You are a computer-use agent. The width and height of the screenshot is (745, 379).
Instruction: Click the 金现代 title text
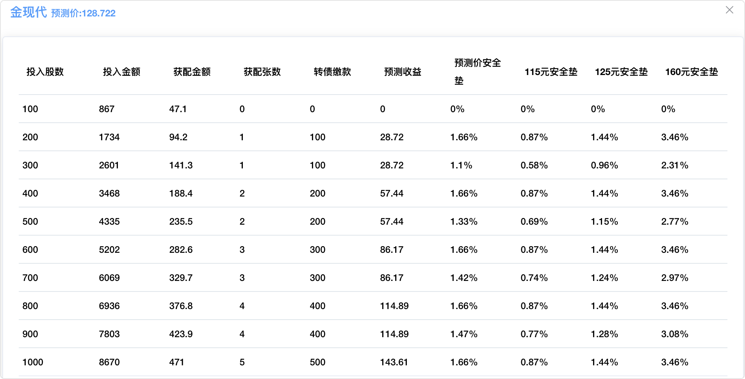point(29,13)
